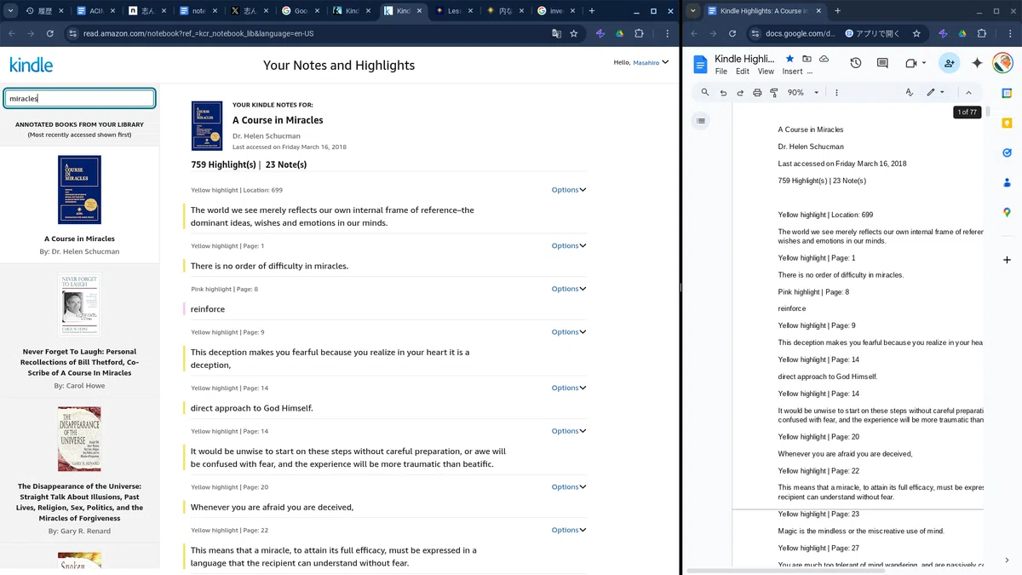Viewport: 1022px width, 575px height.
Task: Open Extensions puzzle icon in Amazon window
Action: click(640, 33)
